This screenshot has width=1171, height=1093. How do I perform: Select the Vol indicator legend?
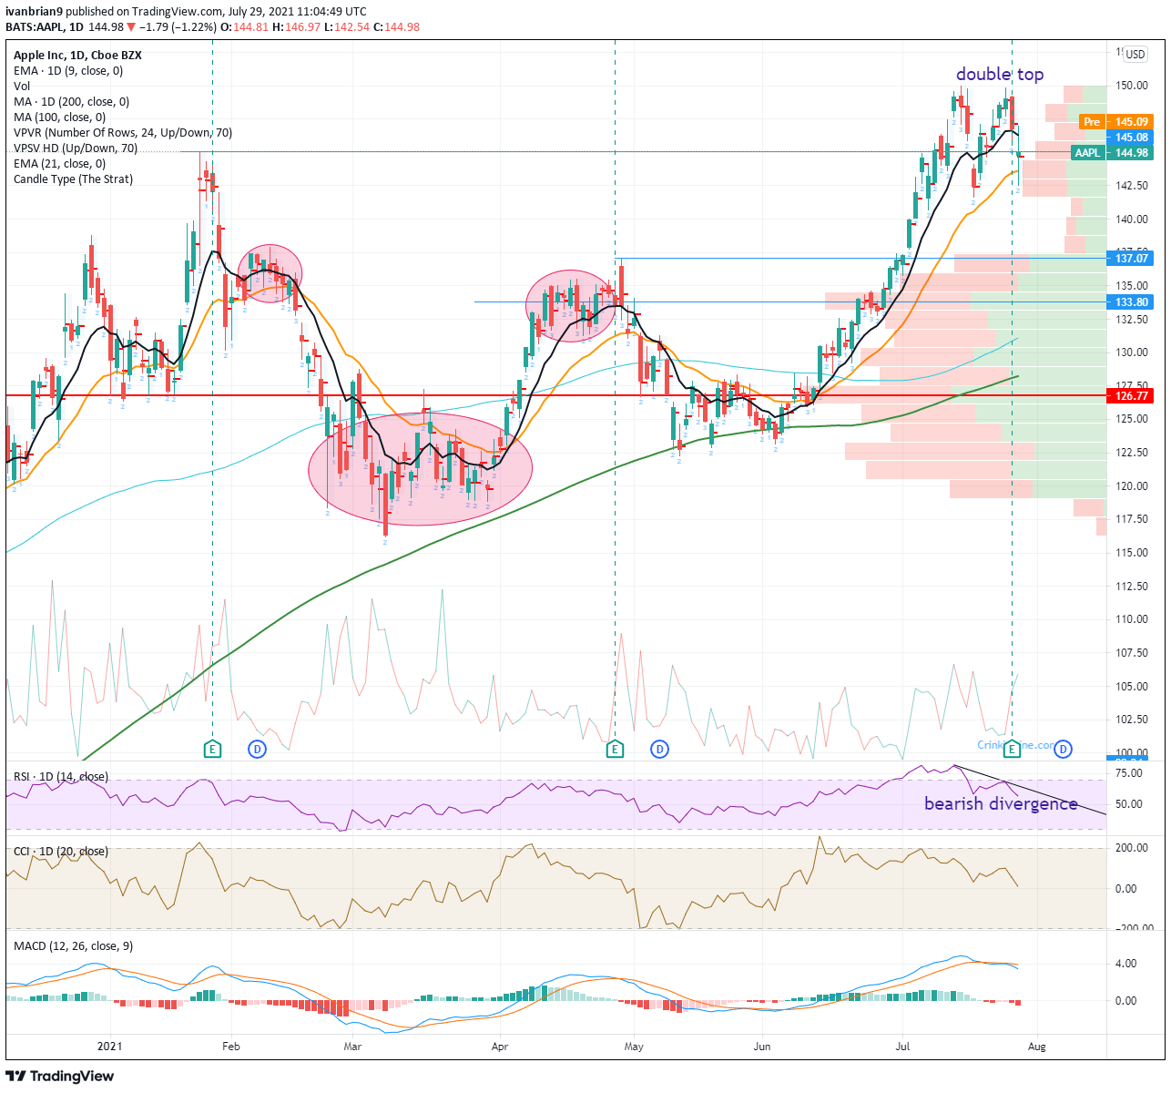tap(22, 87)
